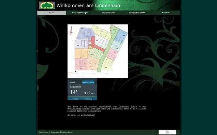Click the wind direction arrow icon
Image resolution: width=217 pixels, height=135 pixels.
pyautogui.click(x=85, y=93)
